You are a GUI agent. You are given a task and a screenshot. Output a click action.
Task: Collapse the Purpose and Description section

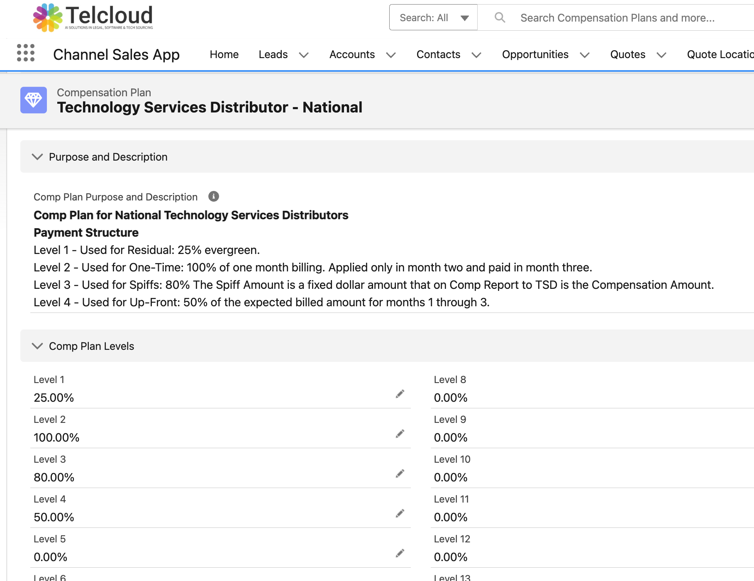click(x=37, y=157)
